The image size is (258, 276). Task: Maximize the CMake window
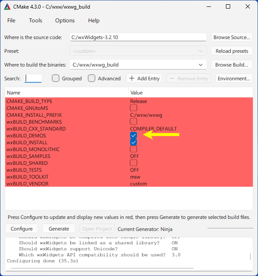(228, 7)
